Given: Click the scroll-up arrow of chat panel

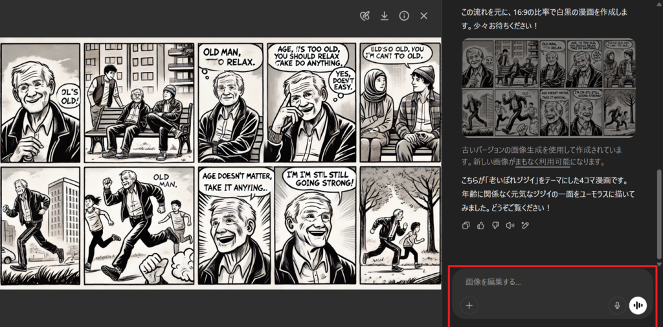Looking at the screenshot, I should 659,4.
